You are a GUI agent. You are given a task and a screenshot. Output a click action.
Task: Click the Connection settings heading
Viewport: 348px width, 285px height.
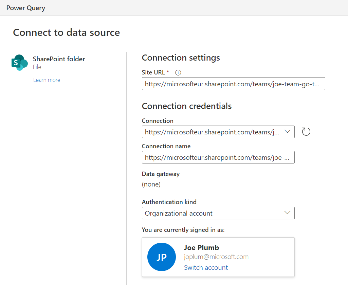(x=181, y=58)
